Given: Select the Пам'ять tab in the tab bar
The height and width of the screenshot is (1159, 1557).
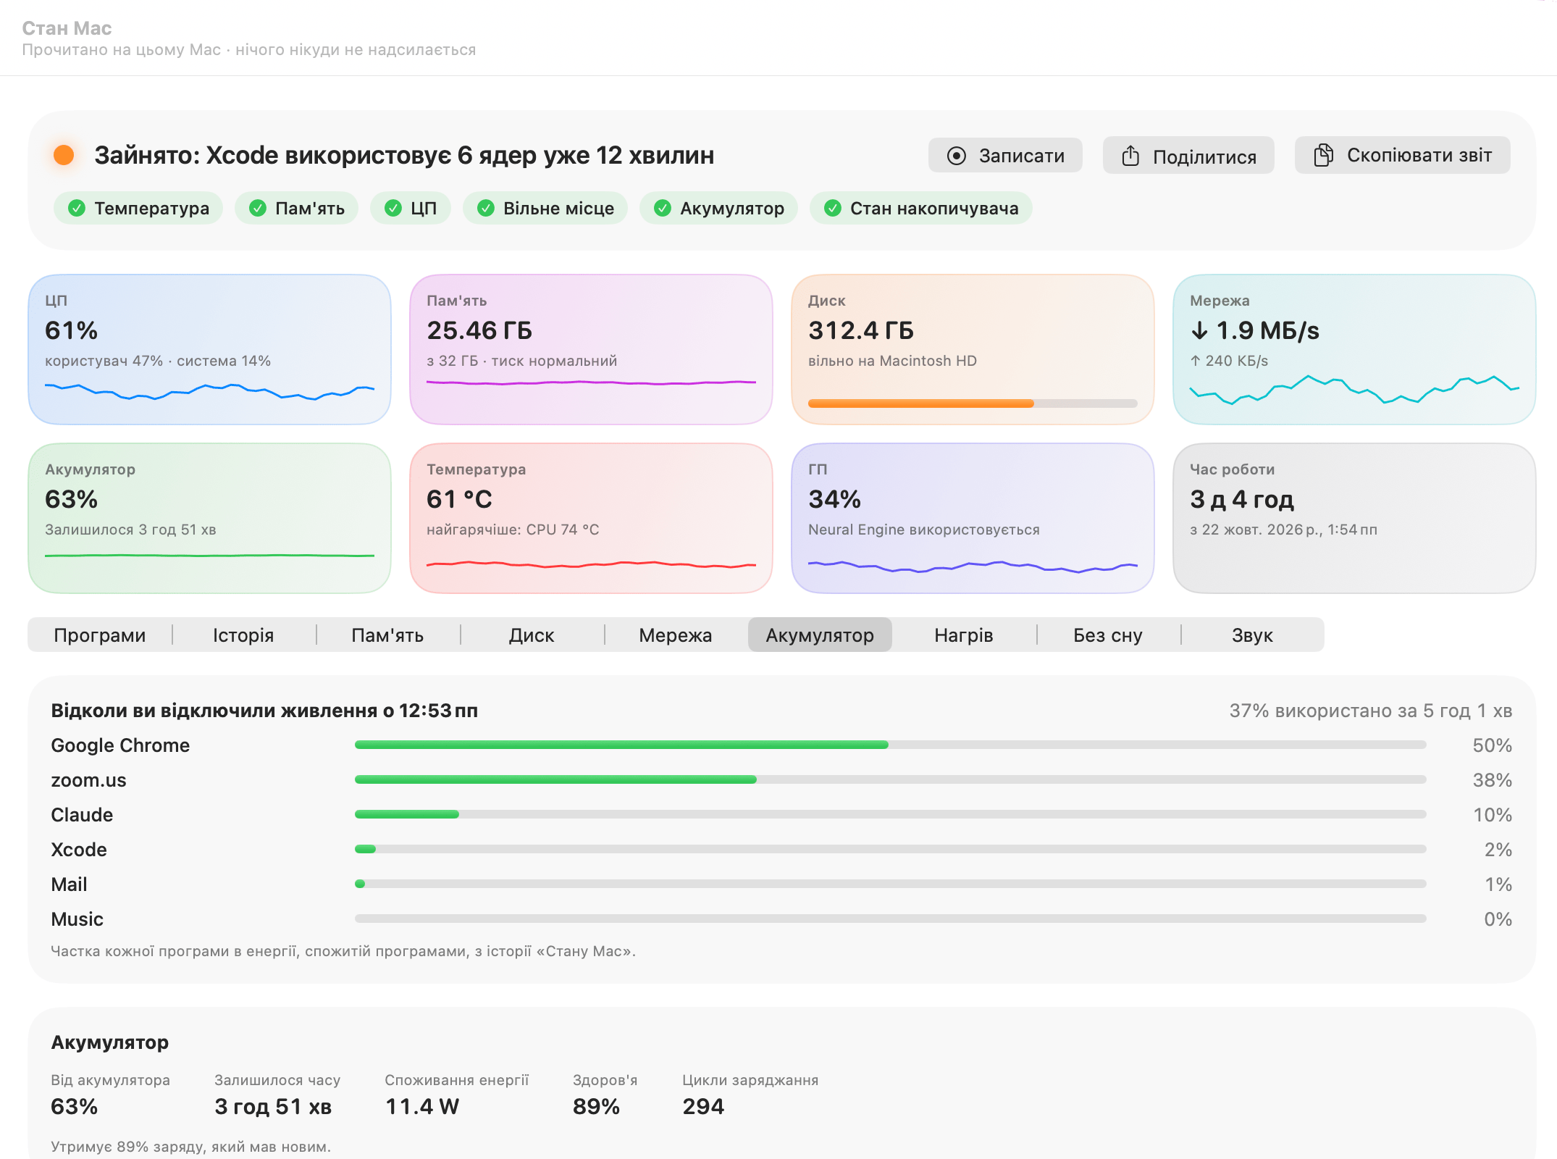Looking at the screenshot, I should [x=387, y=635].
